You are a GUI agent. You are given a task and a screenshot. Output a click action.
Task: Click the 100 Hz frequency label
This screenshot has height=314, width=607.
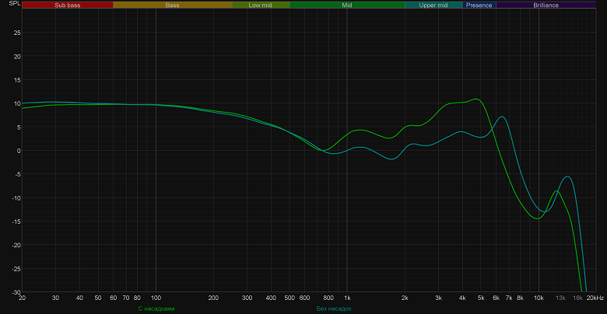156,298
